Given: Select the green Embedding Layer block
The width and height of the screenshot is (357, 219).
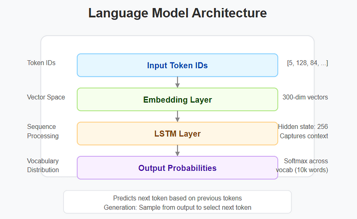Looking at the screenshot, I should [x=177, y=99].
